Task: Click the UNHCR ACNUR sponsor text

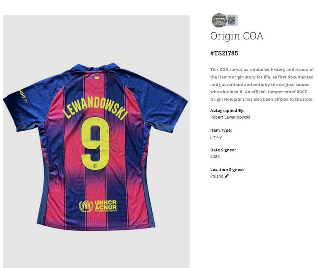Action: tap(105, 205)
